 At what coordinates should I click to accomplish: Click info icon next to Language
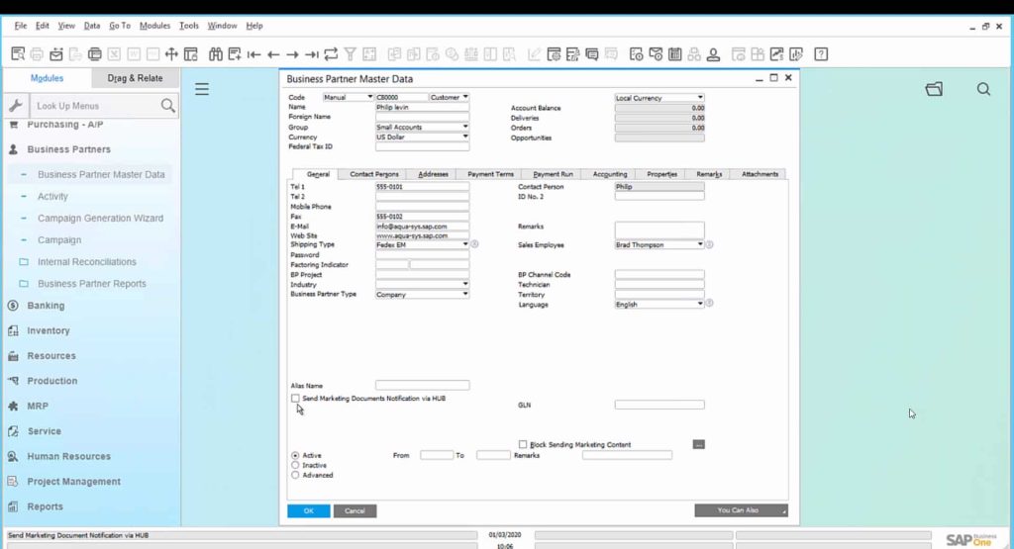click(x=709, y=303)
